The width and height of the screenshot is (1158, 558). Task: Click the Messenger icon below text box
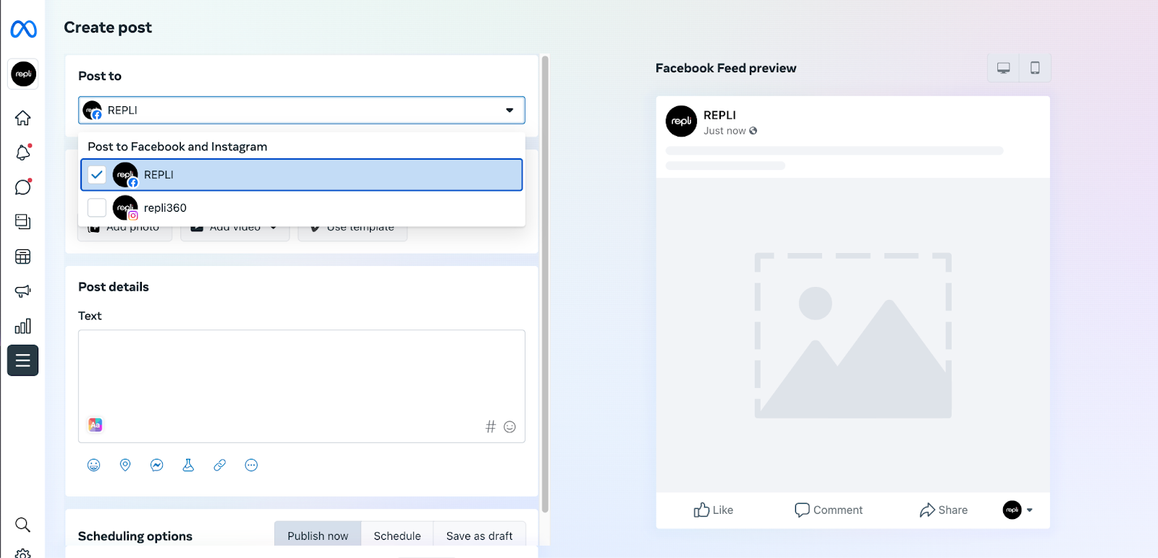[x=156, y=465]
